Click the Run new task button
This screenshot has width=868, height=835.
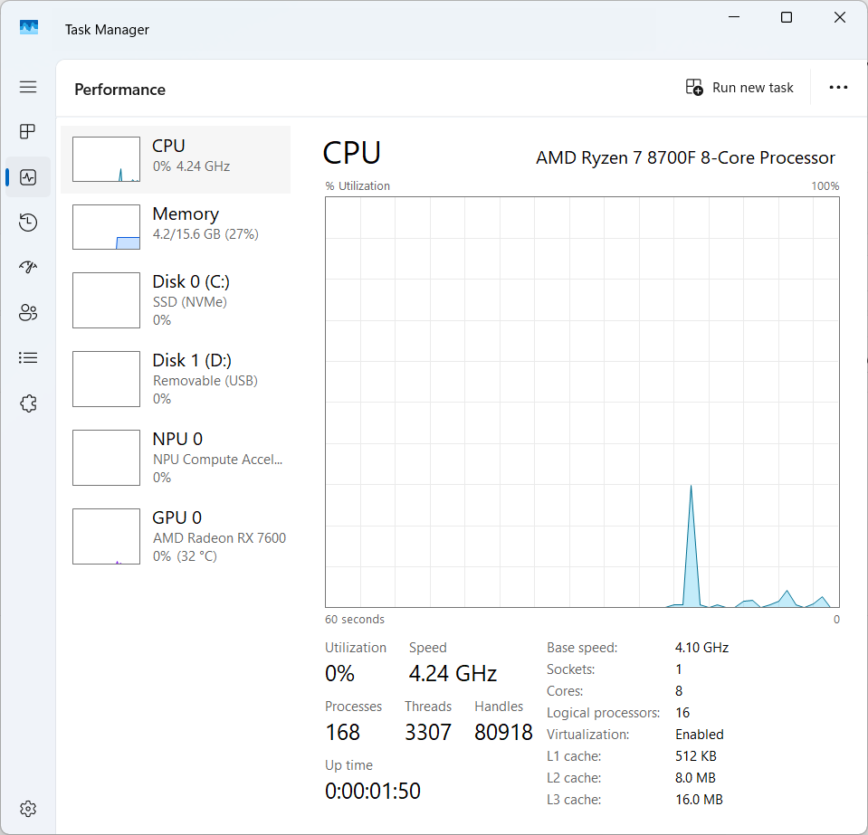pyautogui.click(x=739, y=88)
